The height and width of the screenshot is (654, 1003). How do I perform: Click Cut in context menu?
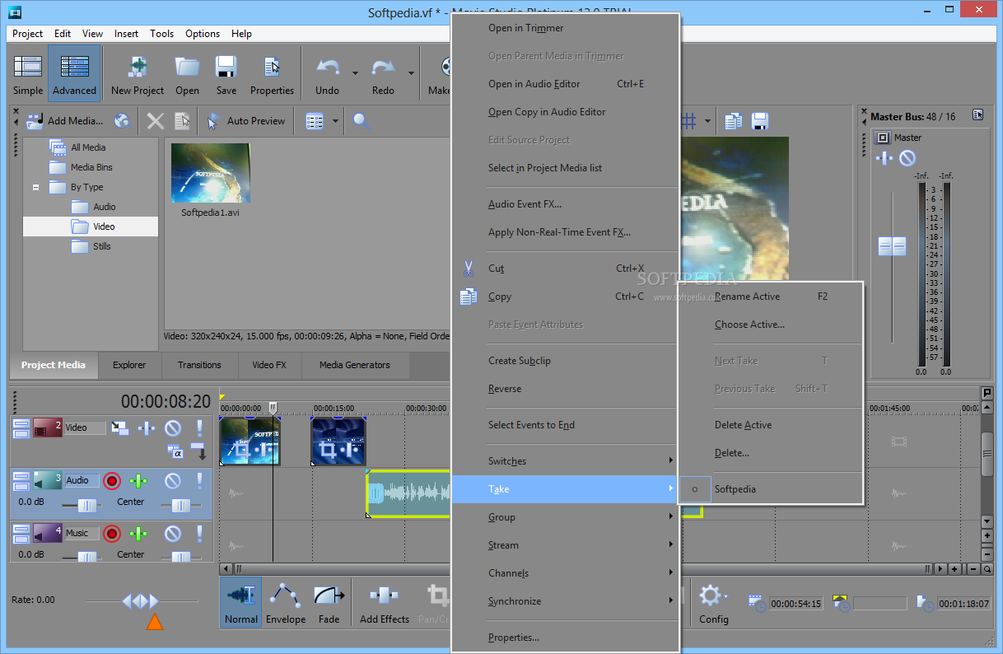coord(565,269)
